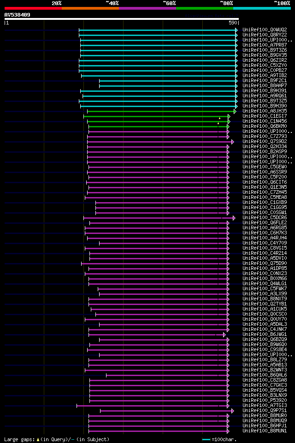Select the UniRef100_B8LZ79 label
Image resolution: width=295 pixels, height=443 pixels.
pyautogui.click(x=265, y=360)
